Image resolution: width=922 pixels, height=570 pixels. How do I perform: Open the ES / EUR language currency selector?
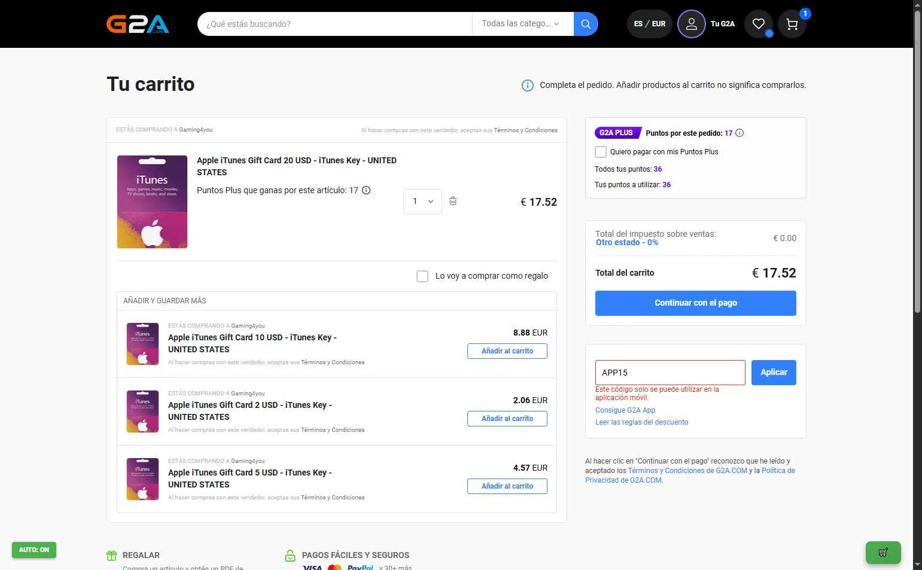pos(650,24)
